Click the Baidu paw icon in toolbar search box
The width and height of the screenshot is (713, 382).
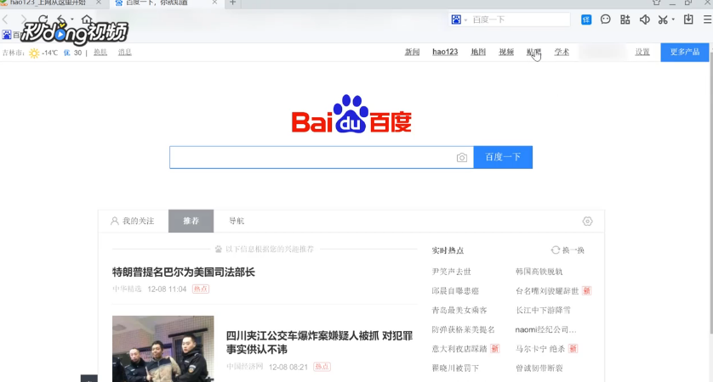click(456, 20)
